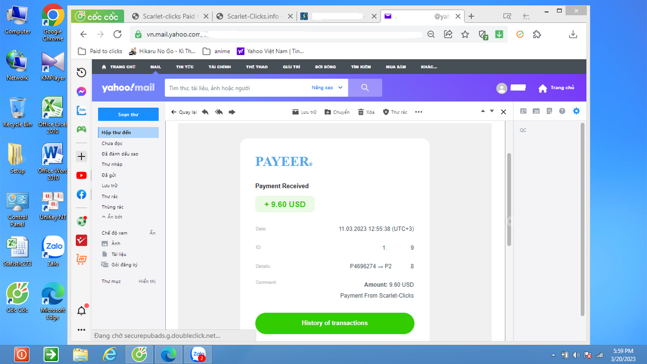This screenshot has height=364, width=647.
Task: Open TÀI CHÍNH in the Yahoo navigation
Action: click(219, 67)
